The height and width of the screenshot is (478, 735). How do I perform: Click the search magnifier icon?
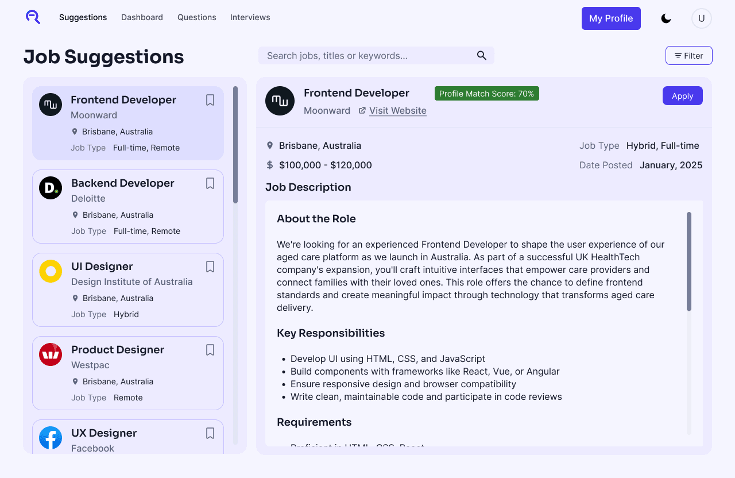(x=482, y=56)
